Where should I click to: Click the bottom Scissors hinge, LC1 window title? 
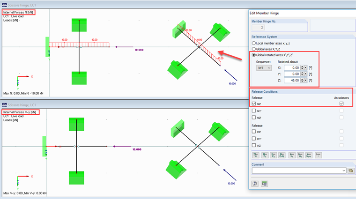(x=22, y=105)
